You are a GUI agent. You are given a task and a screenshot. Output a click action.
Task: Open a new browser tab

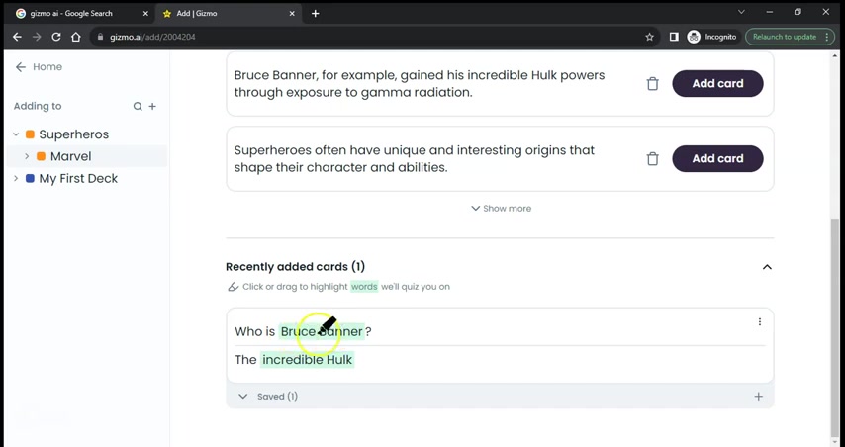point(315,13)
